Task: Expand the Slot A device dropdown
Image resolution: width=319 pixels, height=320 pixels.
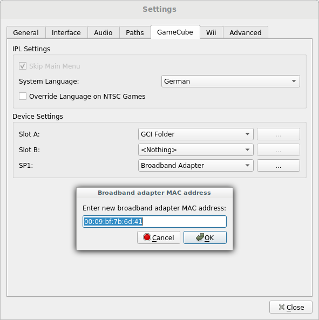Action: (x=196, y=134)
